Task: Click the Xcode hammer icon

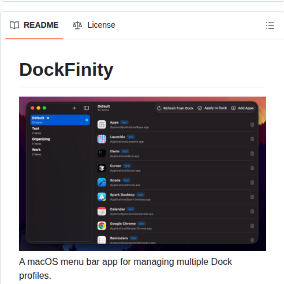Action: (x=102, y=182)
